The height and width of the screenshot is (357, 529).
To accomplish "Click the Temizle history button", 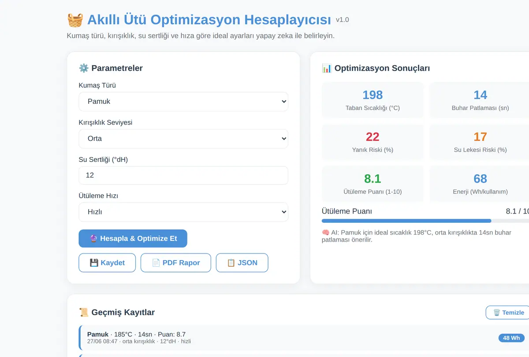I will (508, 313).
